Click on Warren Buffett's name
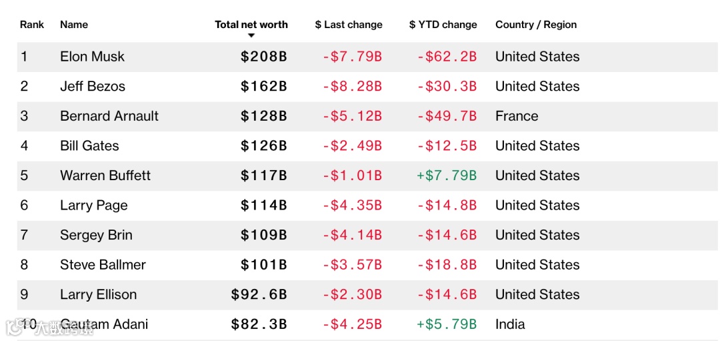The image size is (720, 341). point(105,176)
